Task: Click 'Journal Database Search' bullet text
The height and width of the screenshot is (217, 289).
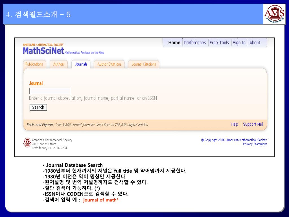Action: pyautogui.click(x=74, y=165)
